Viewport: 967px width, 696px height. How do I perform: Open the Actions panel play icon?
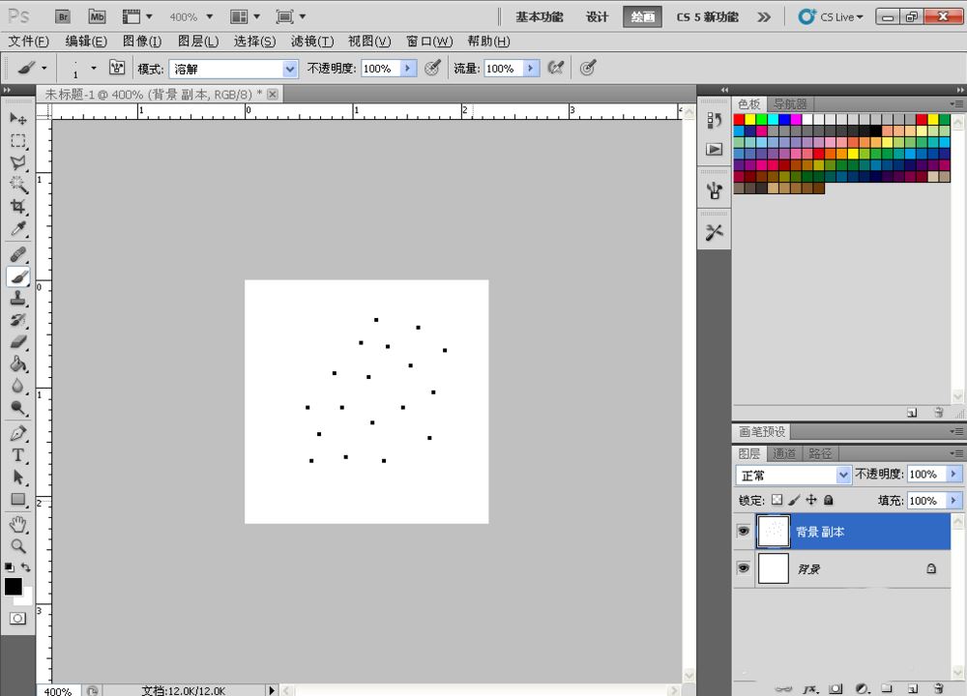(x=715, y=149)
